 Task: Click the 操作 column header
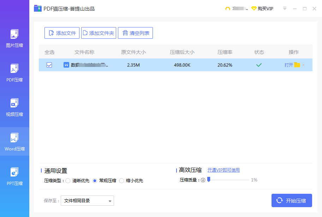[294, 52]
